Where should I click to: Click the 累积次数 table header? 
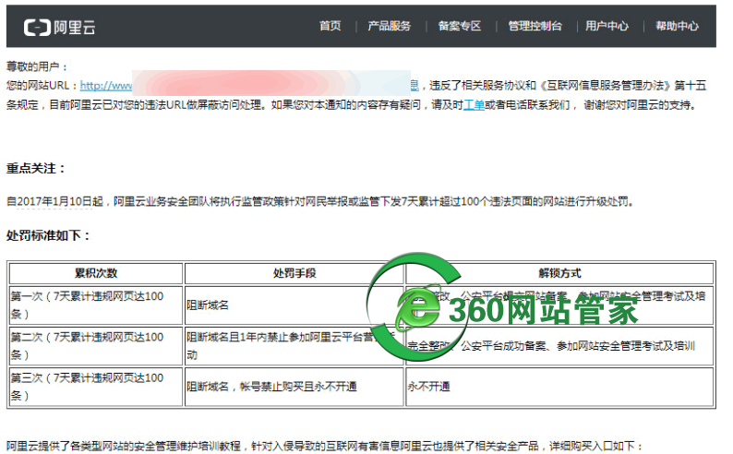[96, 273]
